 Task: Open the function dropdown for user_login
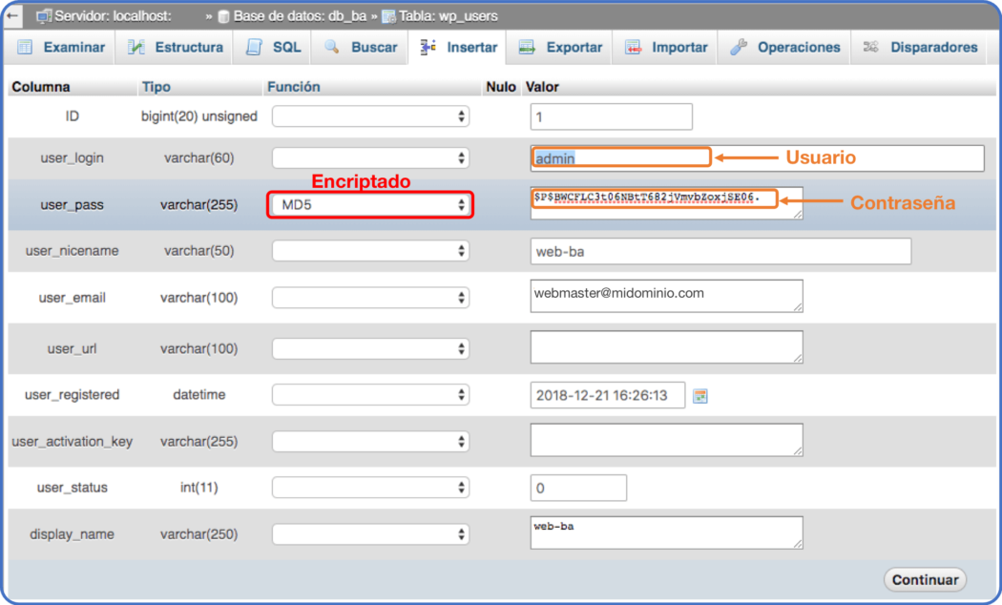pyautogui.click(x=370, y=157)
